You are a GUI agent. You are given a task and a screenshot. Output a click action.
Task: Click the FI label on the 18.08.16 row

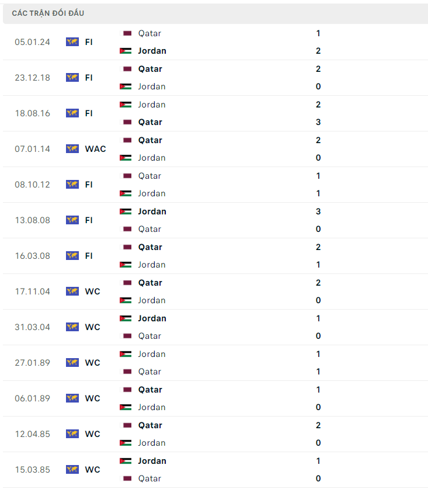click(x=89, y=113)
